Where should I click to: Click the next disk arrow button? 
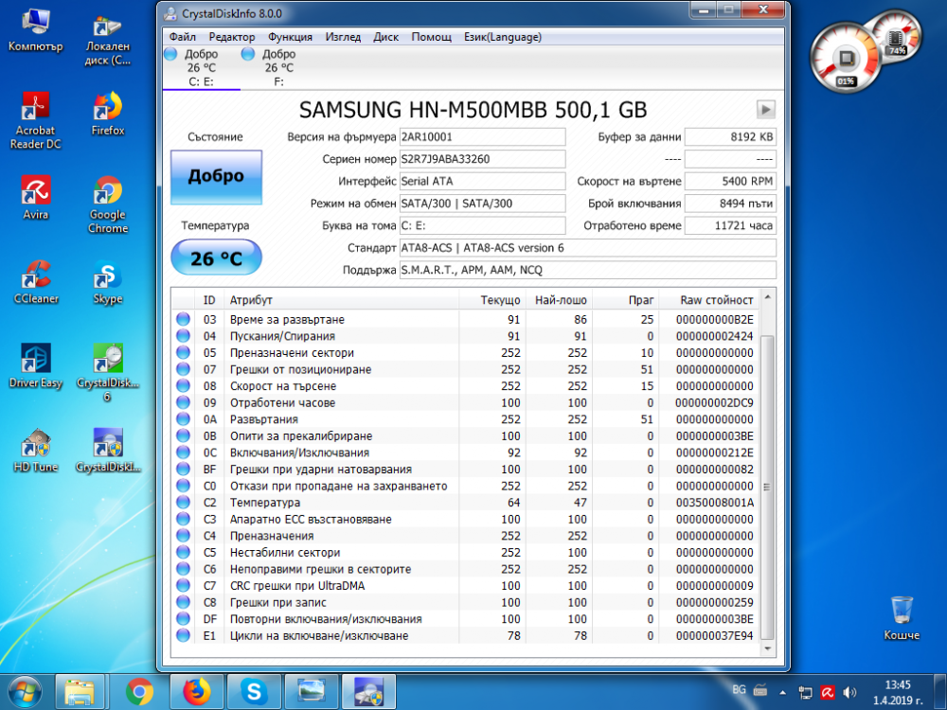766,109
